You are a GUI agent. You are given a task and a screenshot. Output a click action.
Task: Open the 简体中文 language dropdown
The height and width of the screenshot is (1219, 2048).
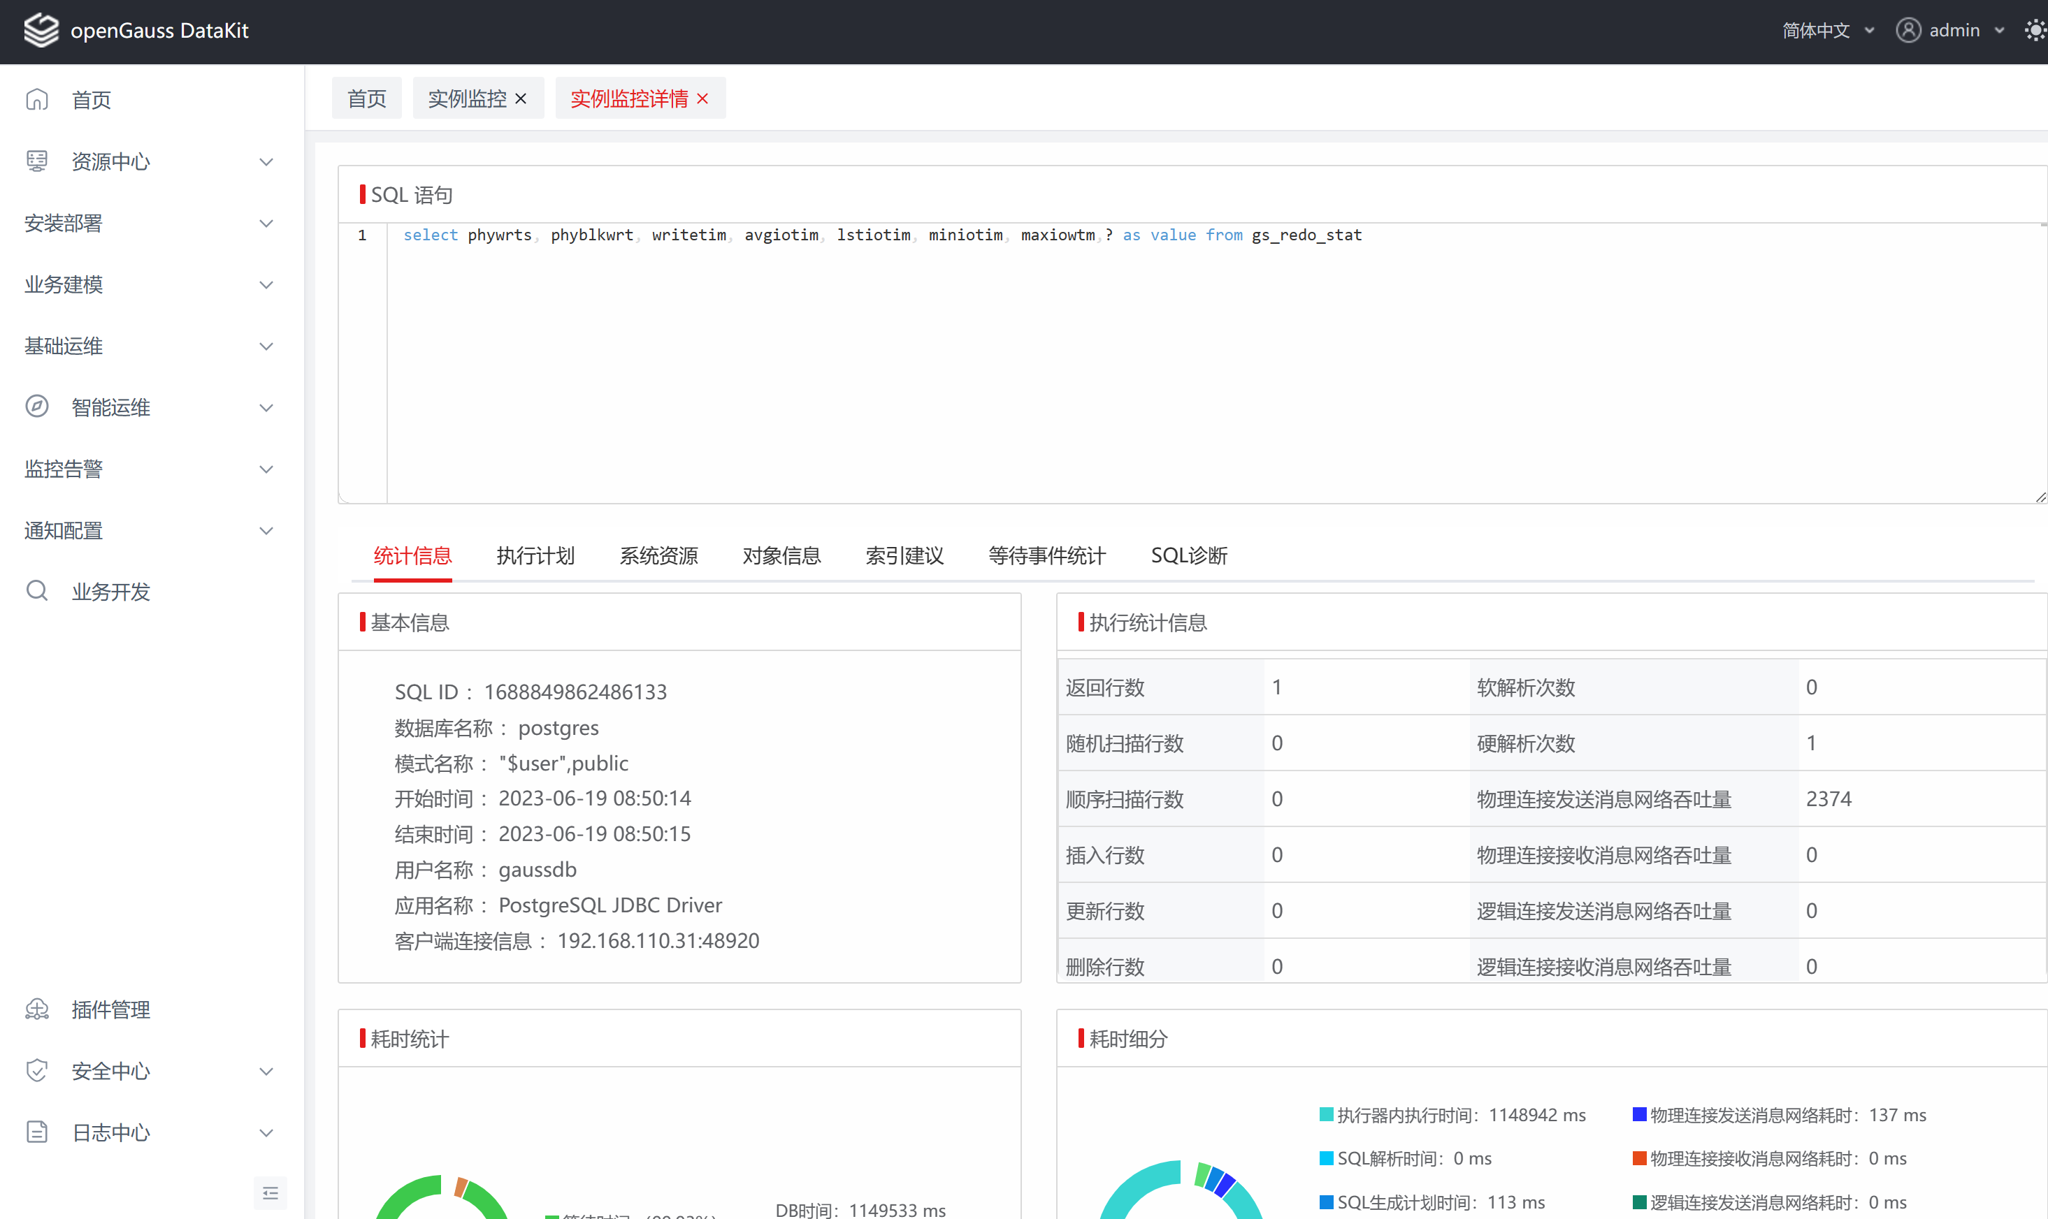click(x=1828, y=31)
